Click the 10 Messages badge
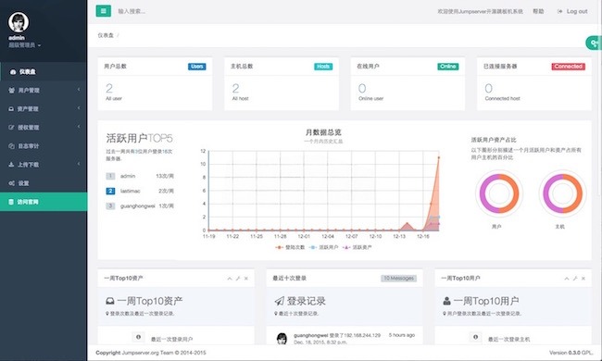Image resolution: width=602 pixels, height=361 pixels. (399, 278)
